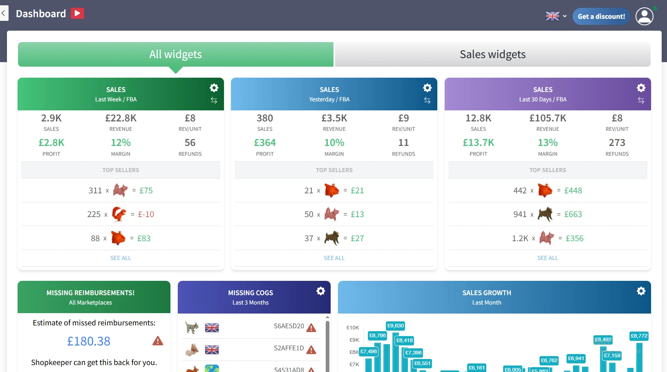Screen dimensions: 667x372
Task: Toggle swap arrows on Last 30 Days widget
Action: 641,101
